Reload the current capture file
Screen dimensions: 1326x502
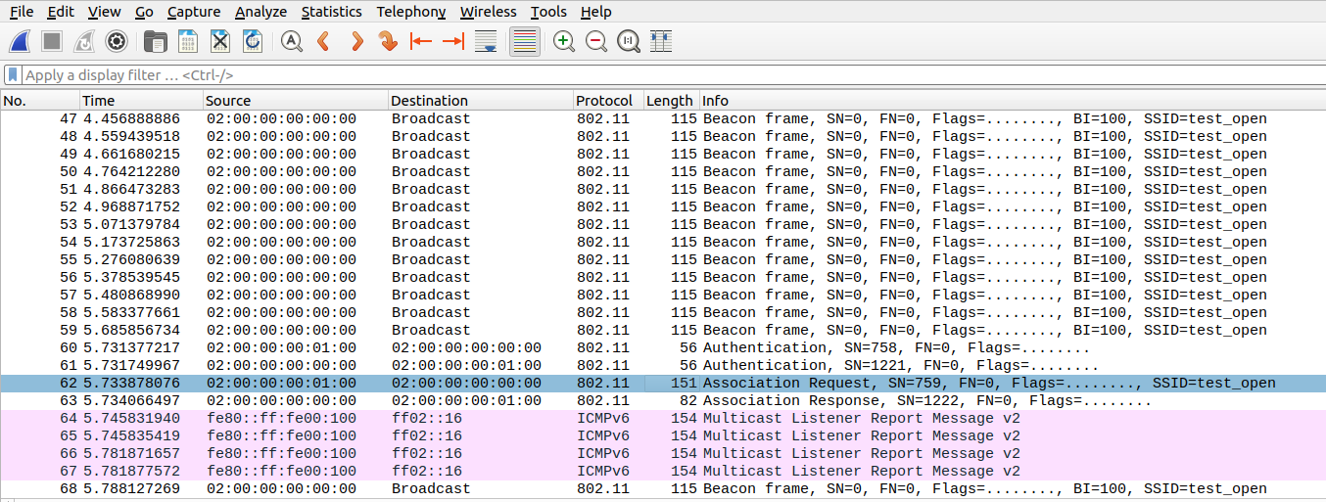point(252,41)
